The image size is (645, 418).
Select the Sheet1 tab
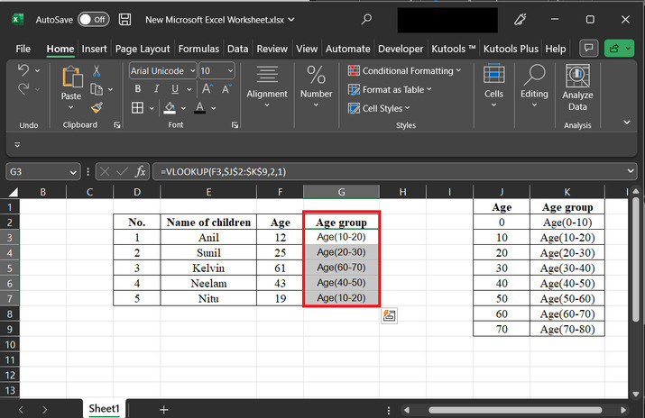pyautogui.click(x=104, y=409)
